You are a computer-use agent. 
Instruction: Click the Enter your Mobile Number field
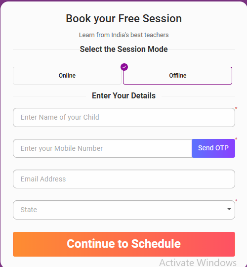click(x=102, y=148)
